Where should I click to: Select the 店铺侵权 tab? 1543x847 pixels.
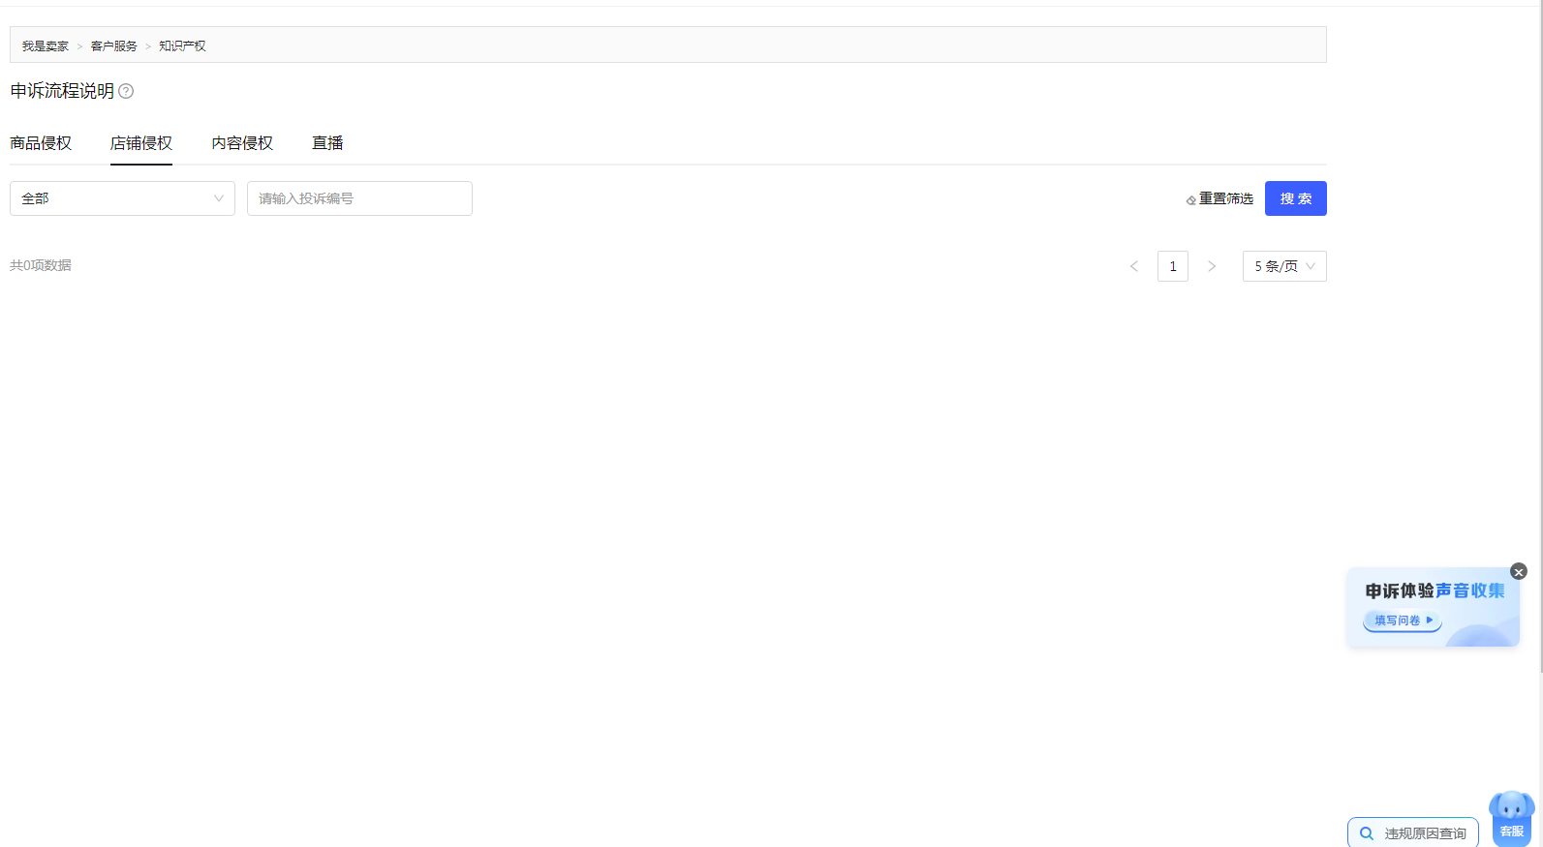click(x=141, y=143)
